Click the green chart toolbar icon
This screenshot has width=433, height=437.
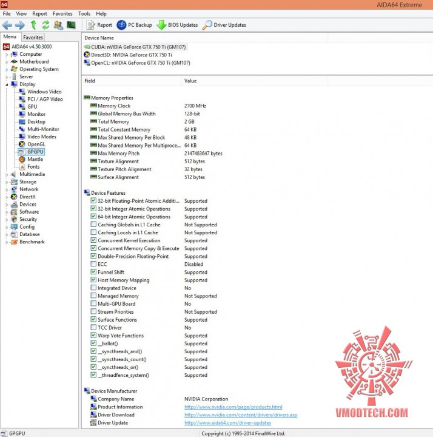[x=72, y=25]
